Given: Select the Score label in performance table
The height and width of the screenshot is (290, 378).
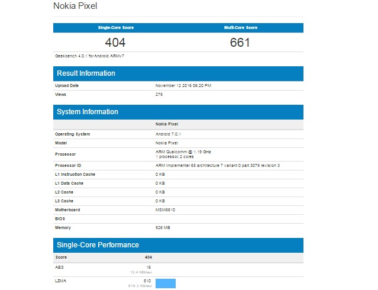Looking at the screenshot, I should pos(61,257).
